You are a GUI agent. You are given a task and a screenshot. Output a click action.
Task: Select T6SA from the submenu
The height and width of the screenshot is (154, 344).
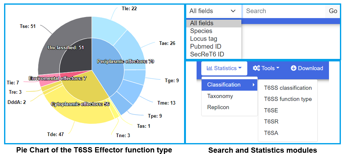271,133
